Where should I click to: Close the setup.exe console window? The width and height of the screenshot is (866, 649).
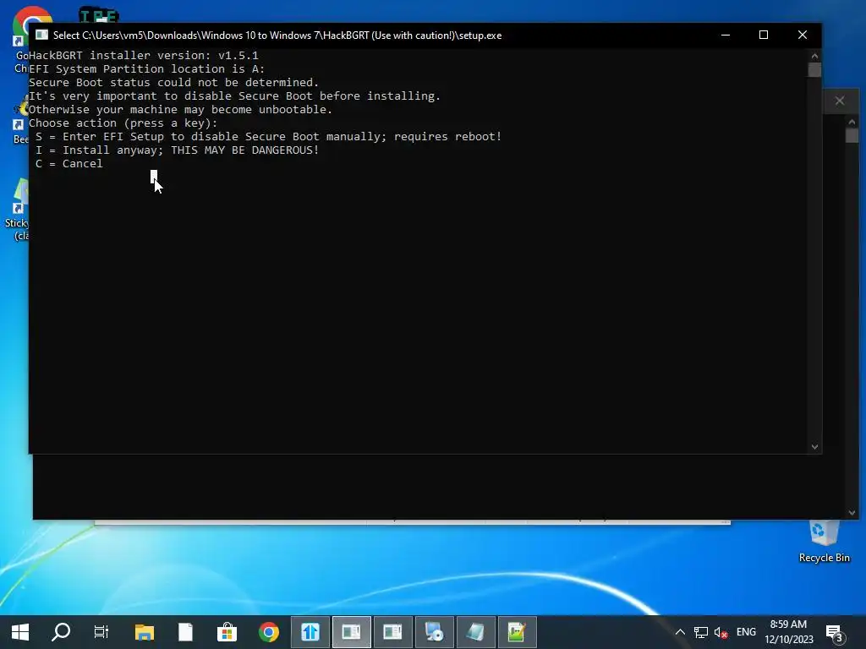point(803,35)
